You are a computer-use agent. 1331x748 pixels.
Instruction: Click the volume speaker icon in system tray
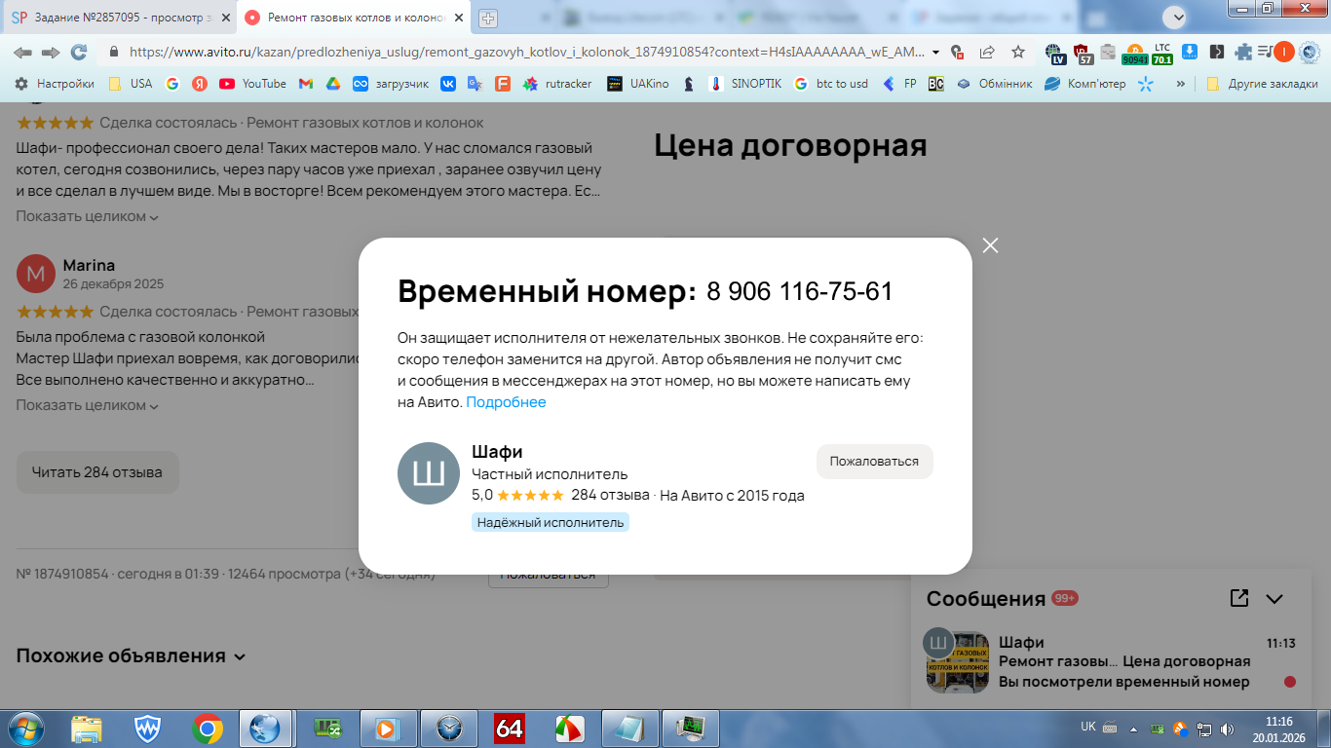pos(1227,729)
